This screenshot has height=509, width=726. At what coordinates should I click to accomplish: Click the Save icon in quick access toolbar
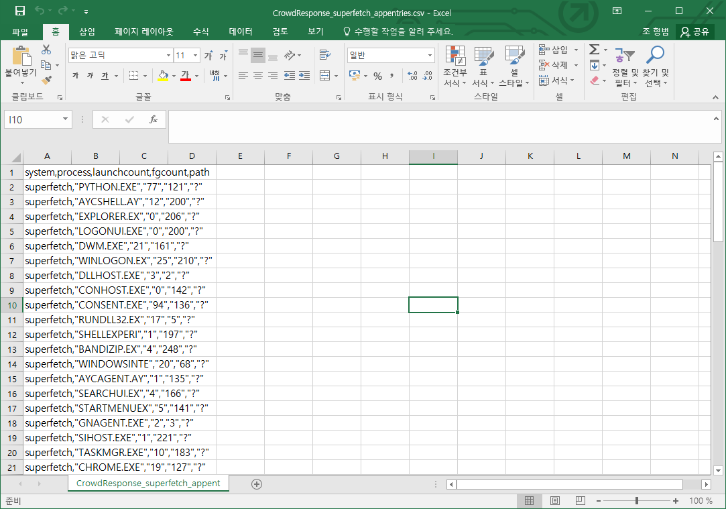pos(19,11)
